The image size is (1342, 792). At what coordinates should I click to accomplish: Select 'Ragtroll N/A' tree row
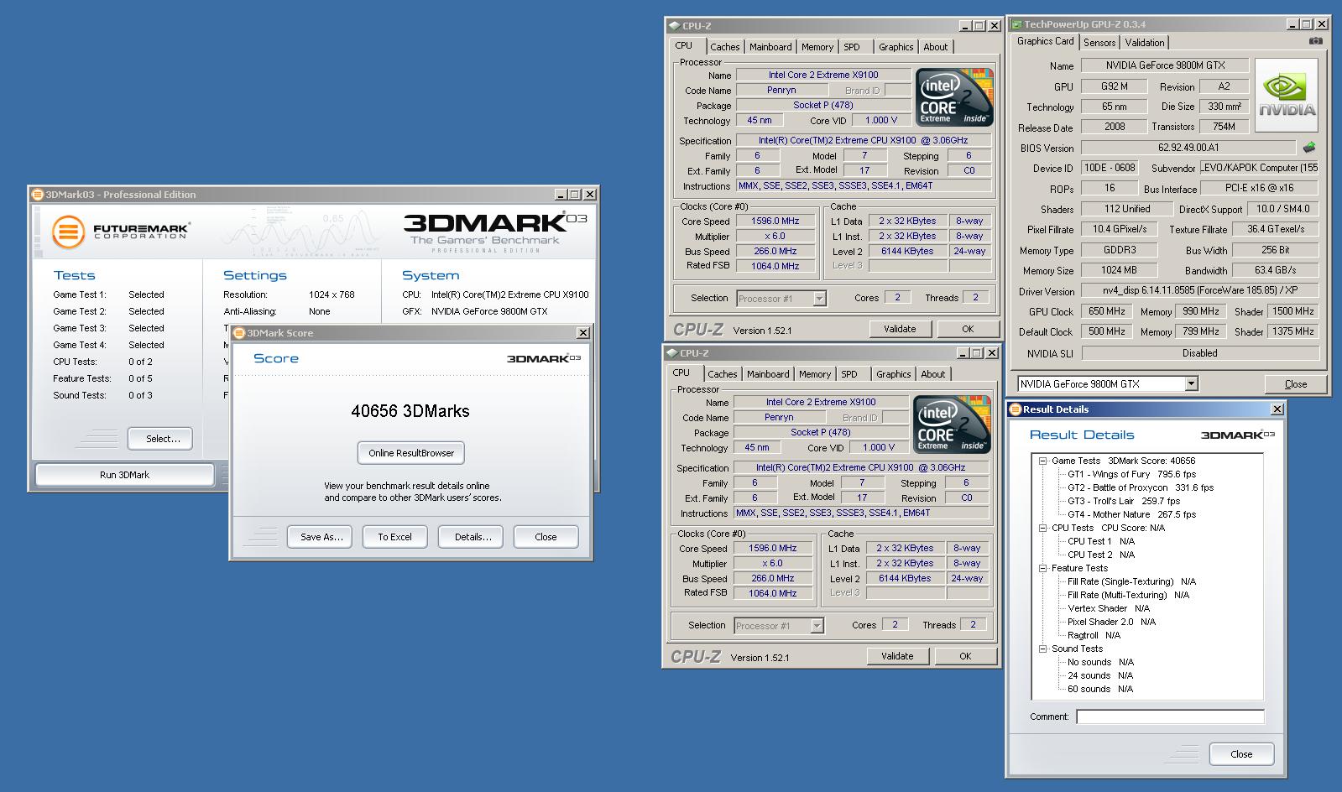[x=1094, y=635]
